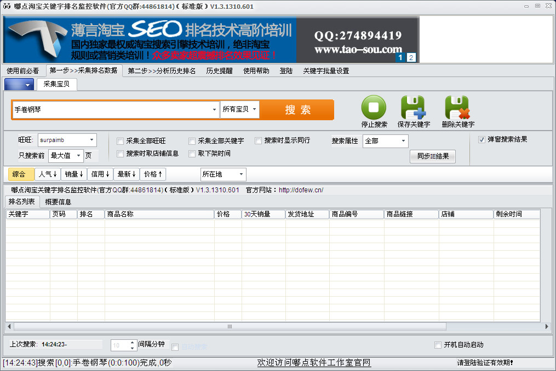Switch banner to page 2
Screen dimensions: 556x371
[411, 57]
